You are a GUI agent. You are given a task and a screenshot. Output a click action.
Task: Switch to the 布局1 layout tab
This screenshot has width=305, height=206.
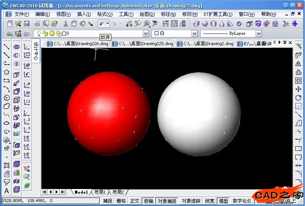coord(100,192)
